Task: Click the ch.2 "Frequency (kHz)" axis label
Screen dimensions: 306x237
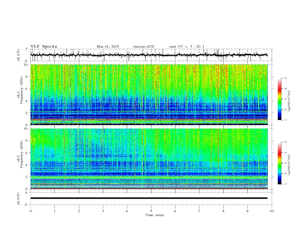Action: pos(22,154)
